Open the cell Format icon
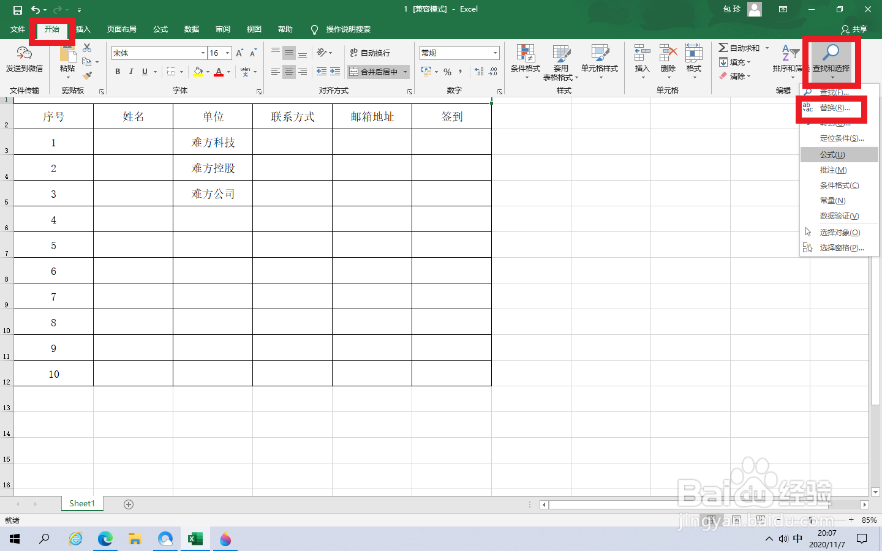The width and height of the screenshot is (882, 551). [694, 53]
